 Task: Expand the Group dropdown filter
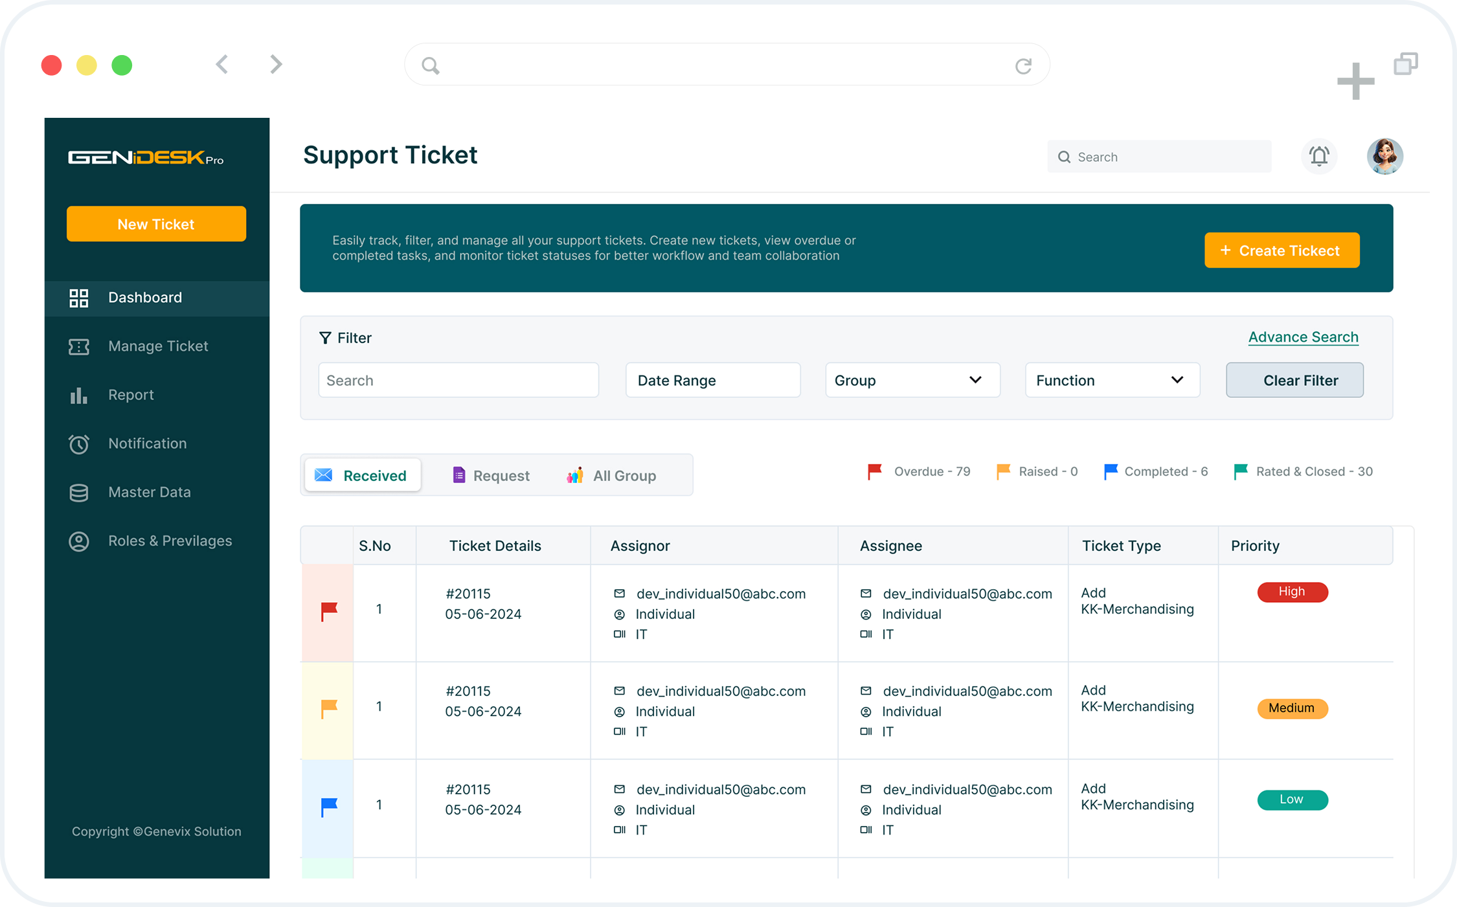912,380
